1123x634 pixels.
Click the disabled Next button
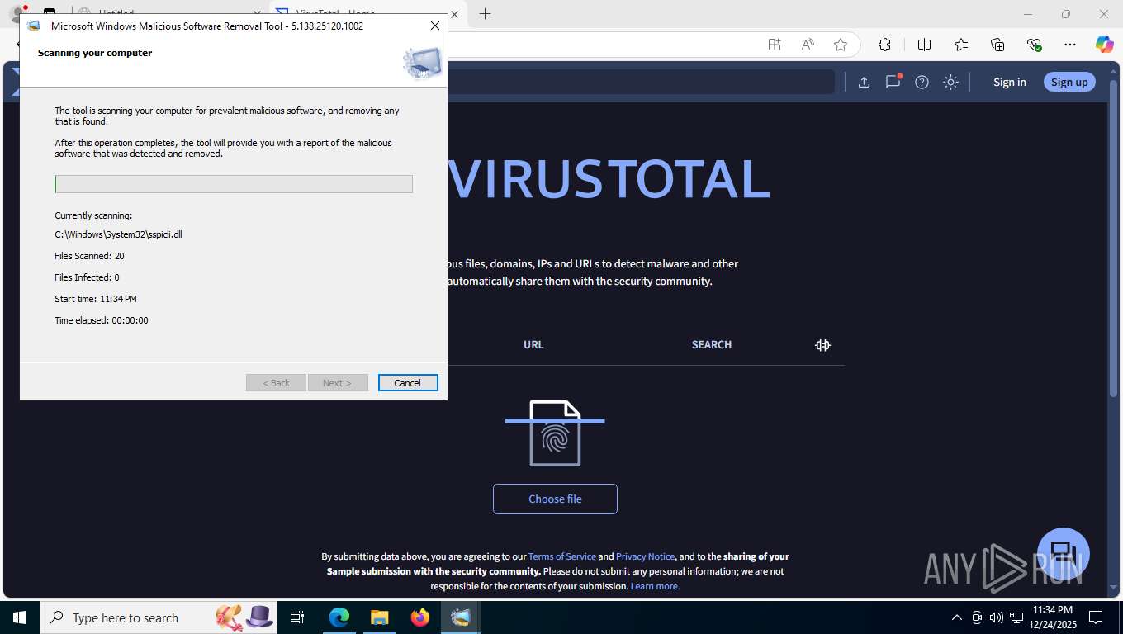pyautogui.click(x=337, y=383)
